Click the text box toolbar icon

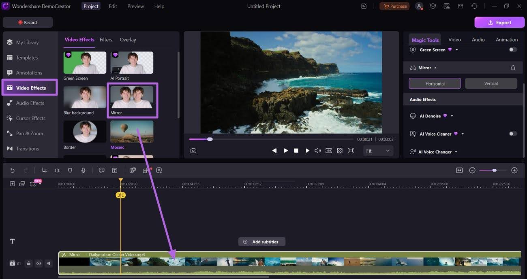[x=115, y=170]
